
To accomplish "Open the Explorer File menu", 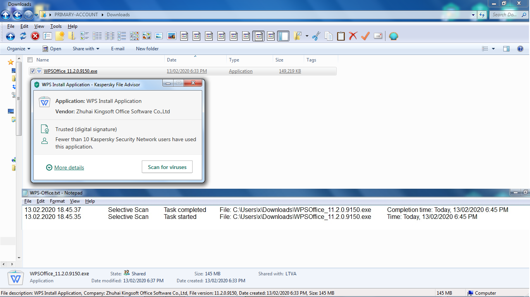I will (x=11, y=26).
